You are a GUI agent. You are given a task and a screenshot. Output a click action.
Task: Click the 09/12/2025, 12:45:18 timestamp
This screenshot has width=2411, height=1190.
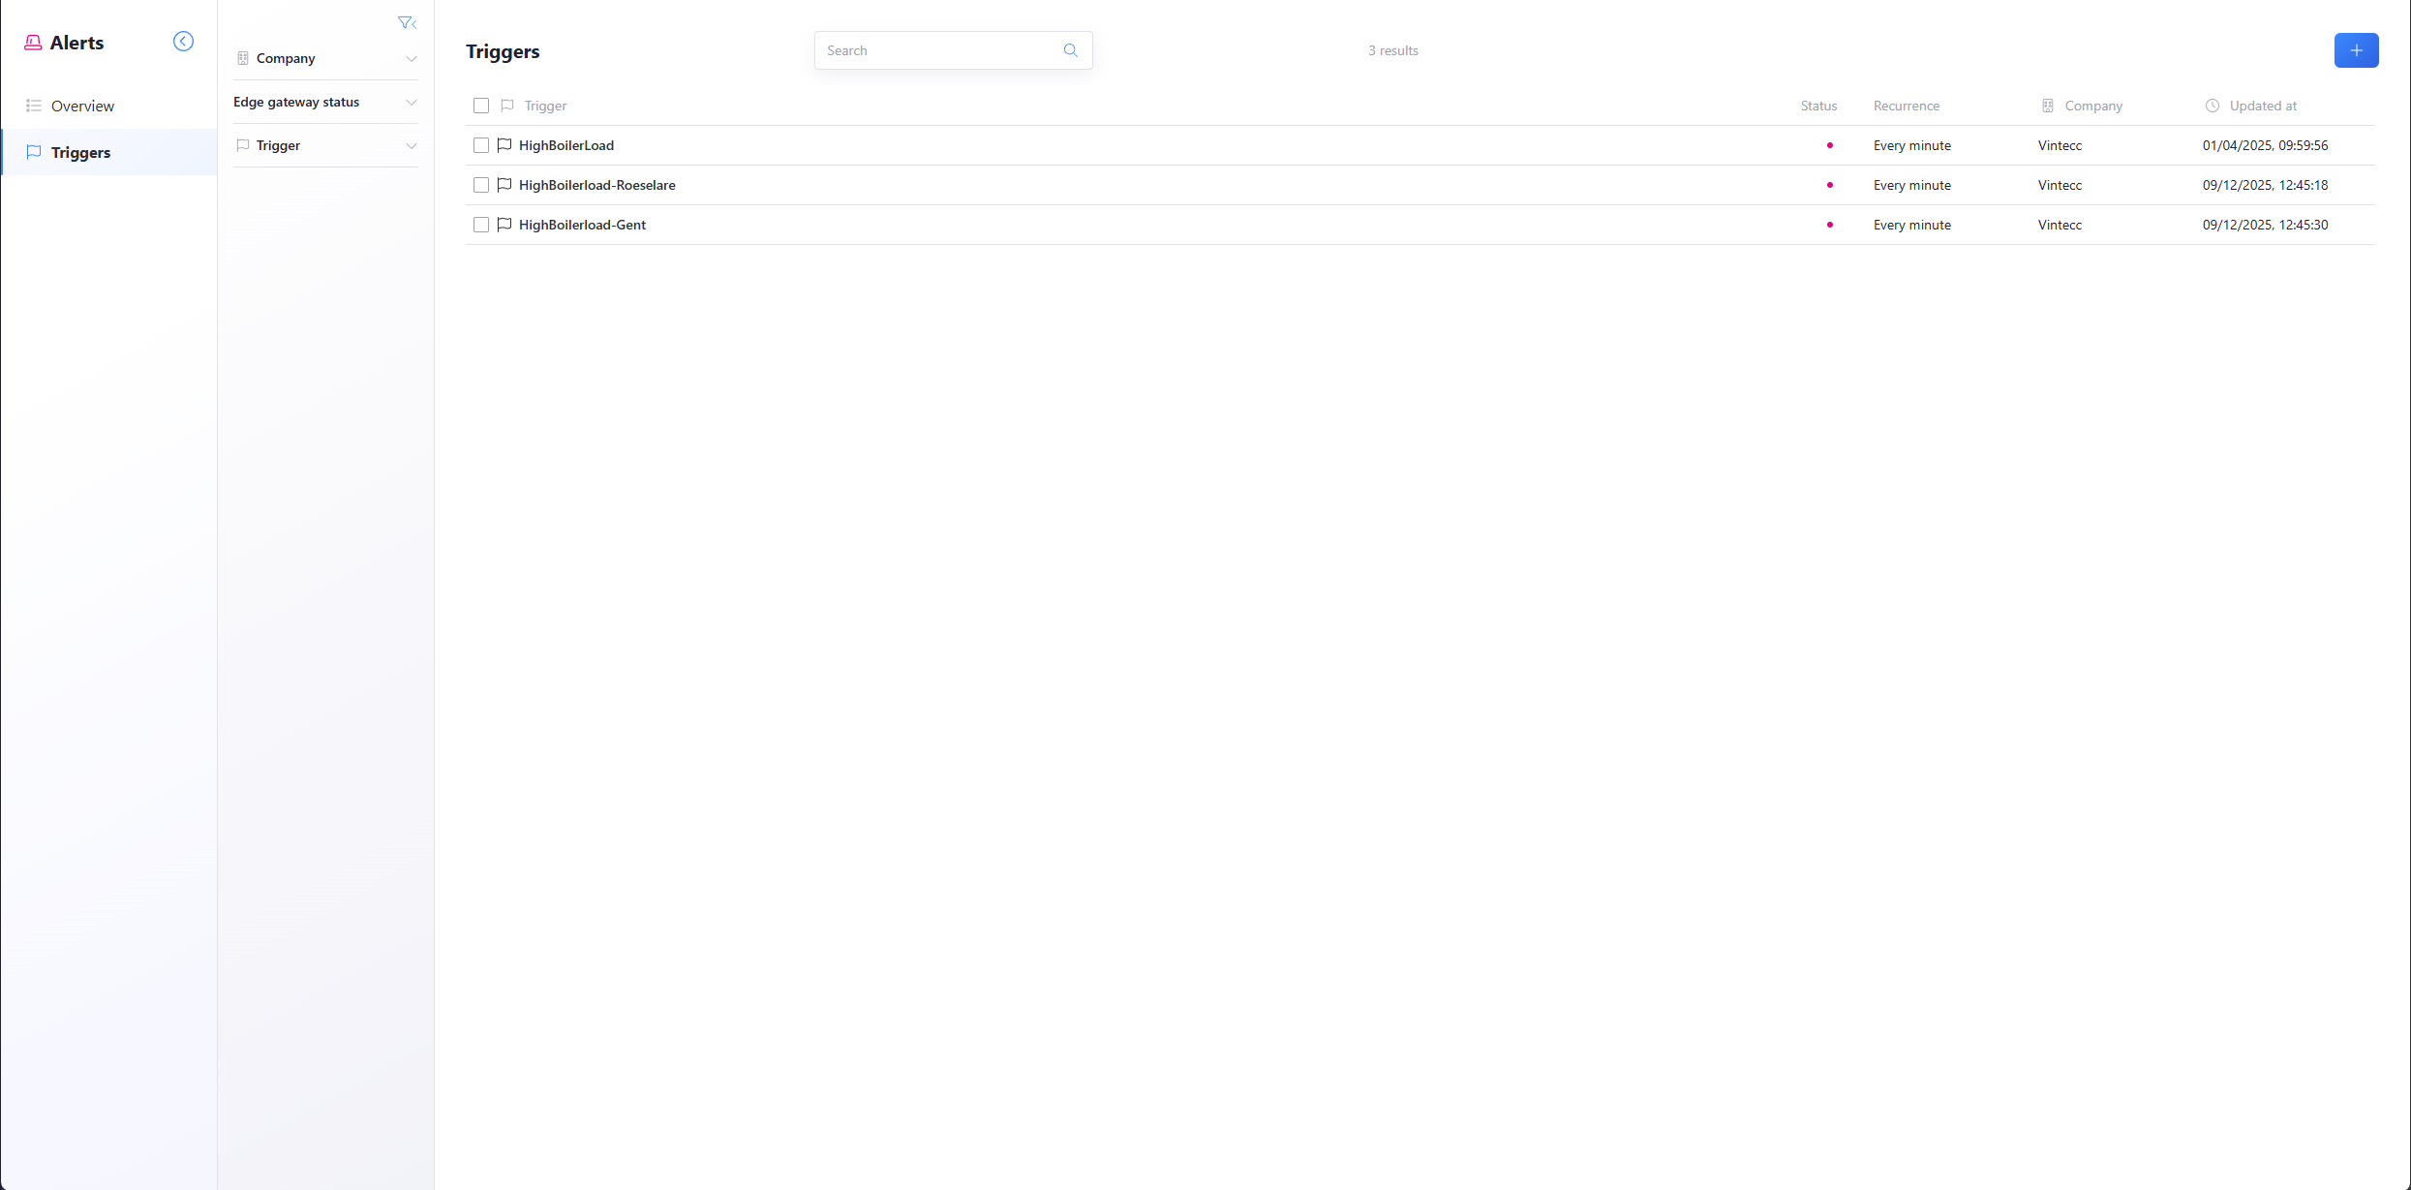pos(2265,185)
